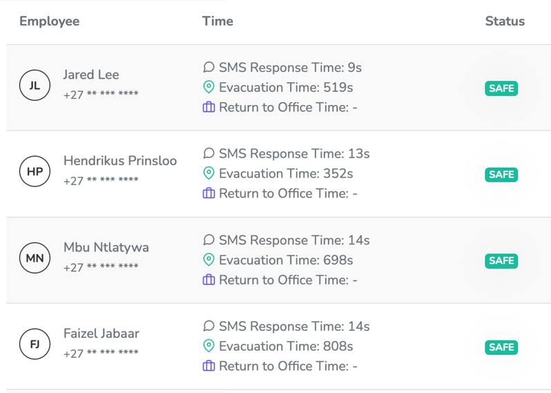Click the briefcase icon in Faizel Jabaar's row
The height and width of the screenshot is (393, 551).
tap(209, 366)
